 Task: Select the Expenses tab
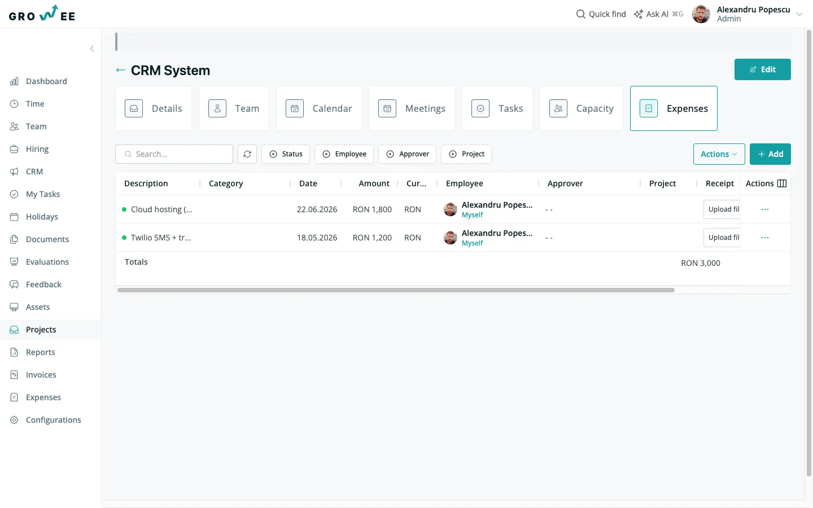(x=674, y=108)
